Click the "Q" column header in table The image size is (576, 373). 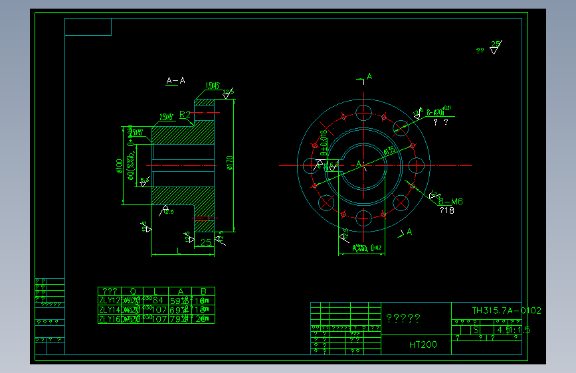[x=133, y=291]
